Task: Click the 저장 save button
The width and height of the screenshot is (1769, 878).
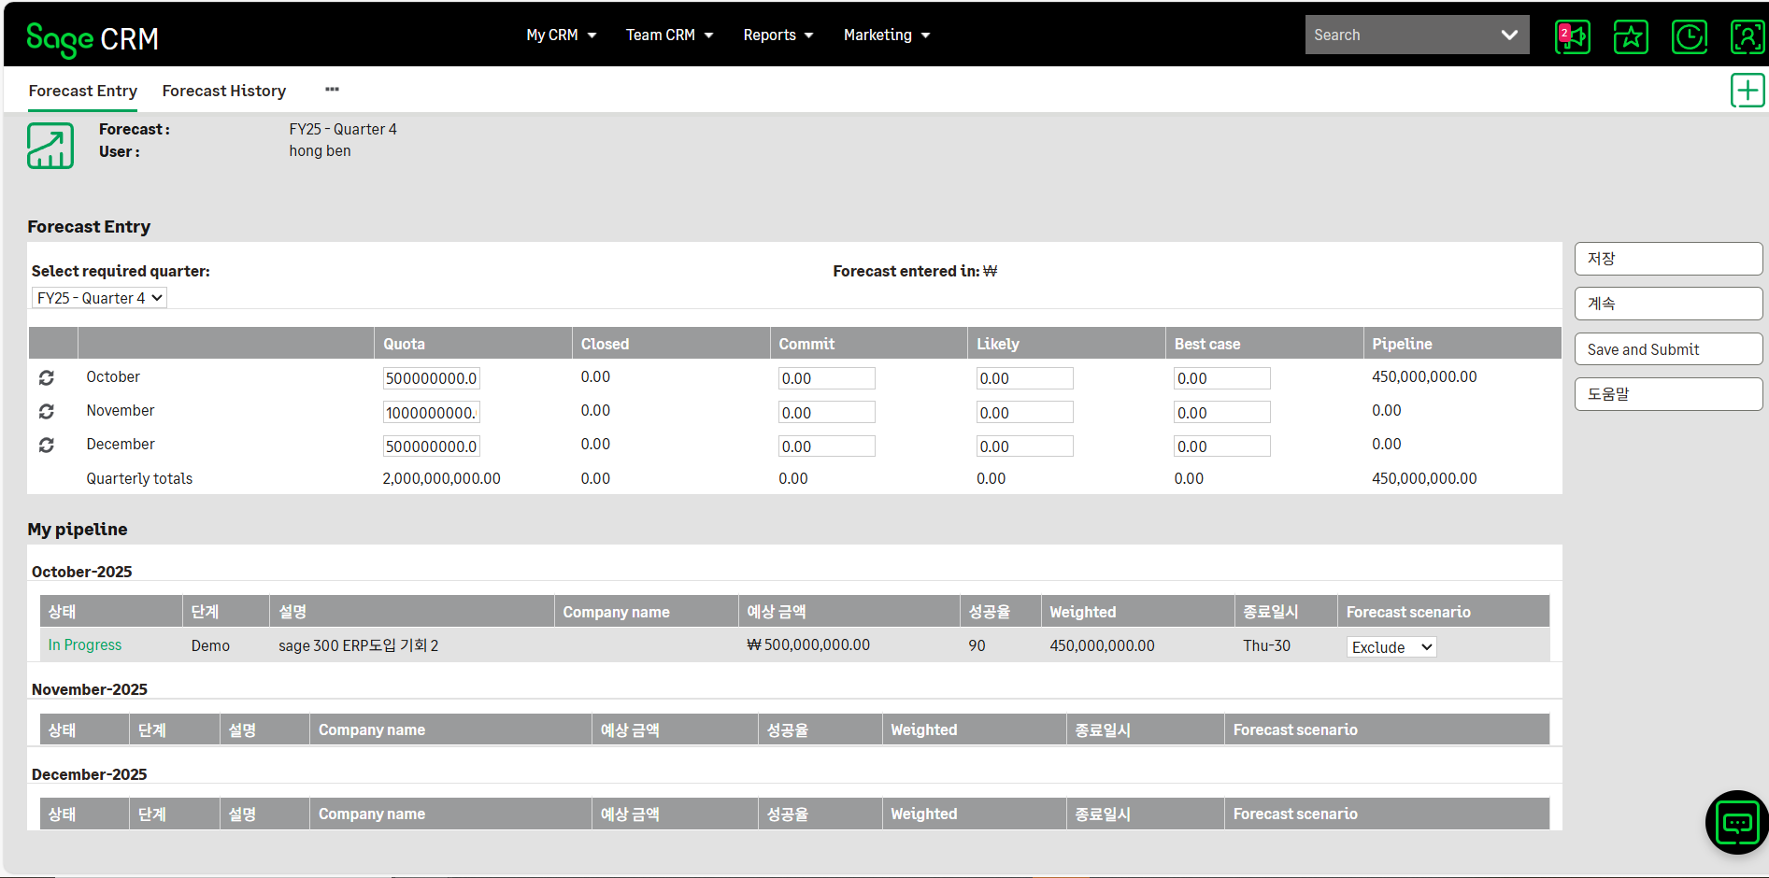Action: [x=1668, y=259]
